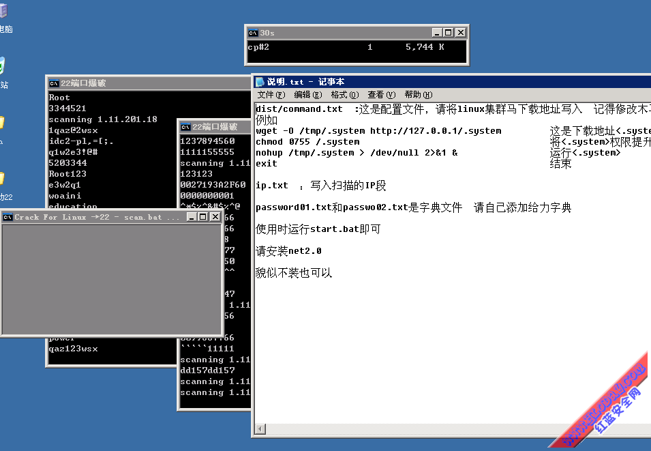Click the cmd icon of Crack For Linux window

click(7, 217)
